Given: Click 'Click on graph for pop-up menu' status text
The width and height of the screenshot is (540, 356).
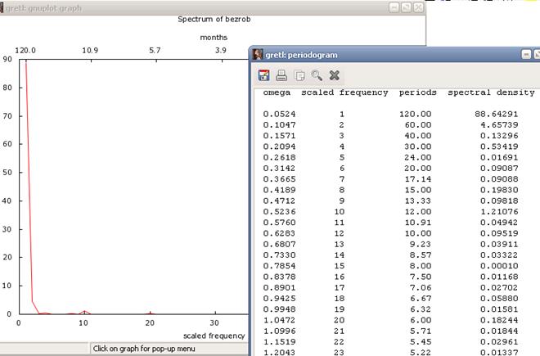Looking at the screenshot, I should 144,349.
